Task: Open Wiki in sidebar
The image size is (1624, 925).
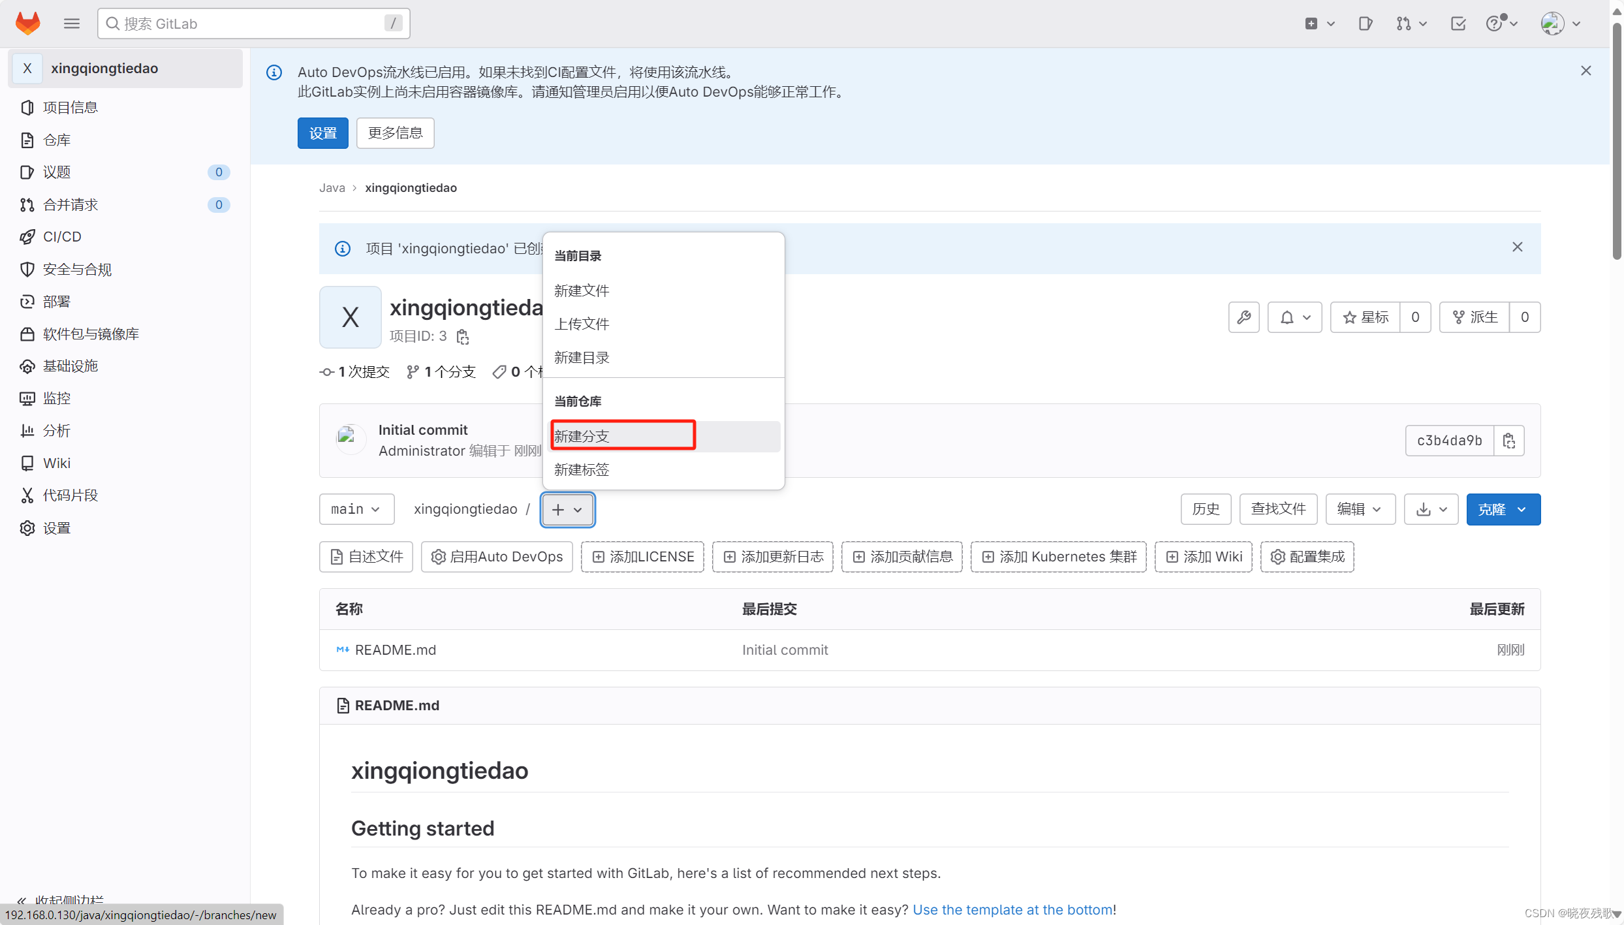Action: (125, 463)
